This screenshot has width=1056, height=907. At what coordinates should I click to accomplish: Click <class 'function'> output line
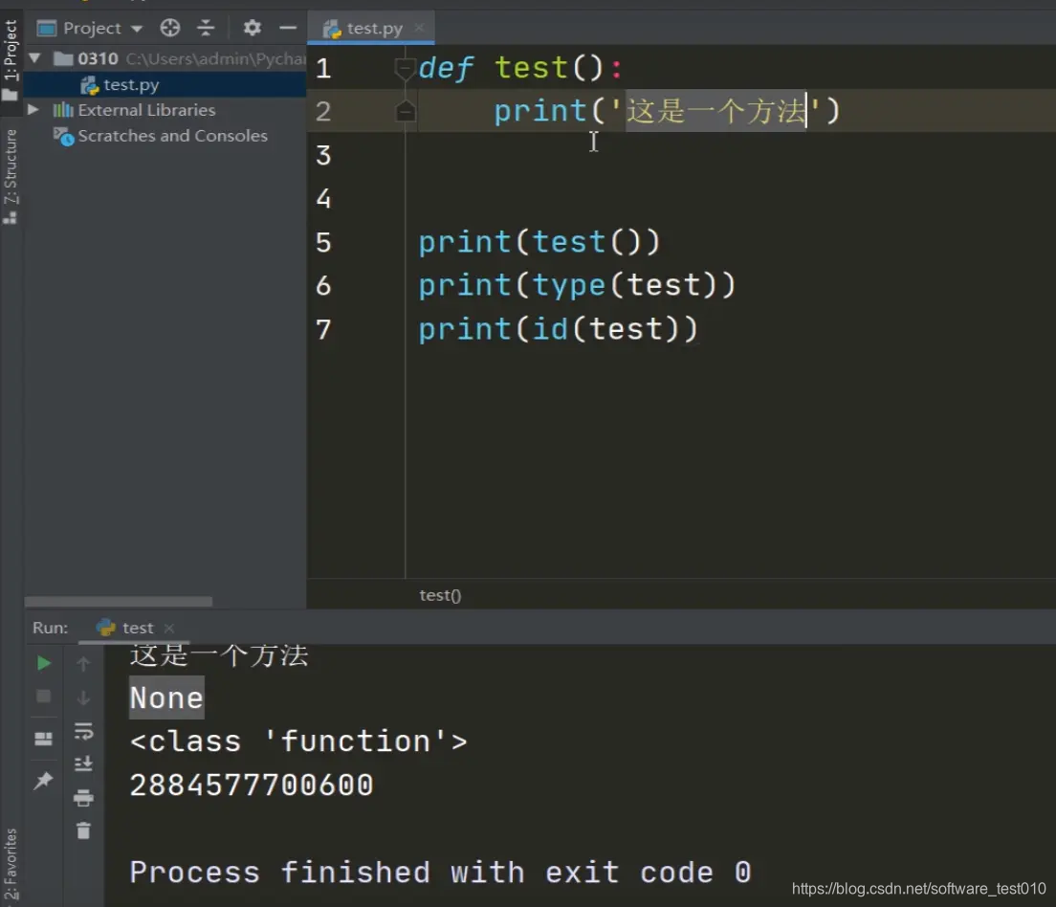point(298,741)
